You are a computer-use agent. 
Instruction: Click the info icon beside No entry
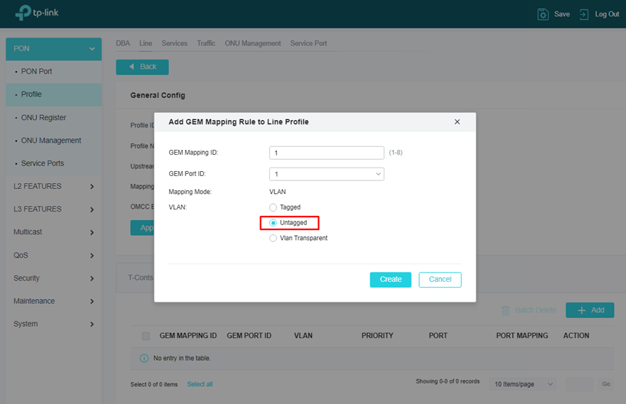[144, 358]
